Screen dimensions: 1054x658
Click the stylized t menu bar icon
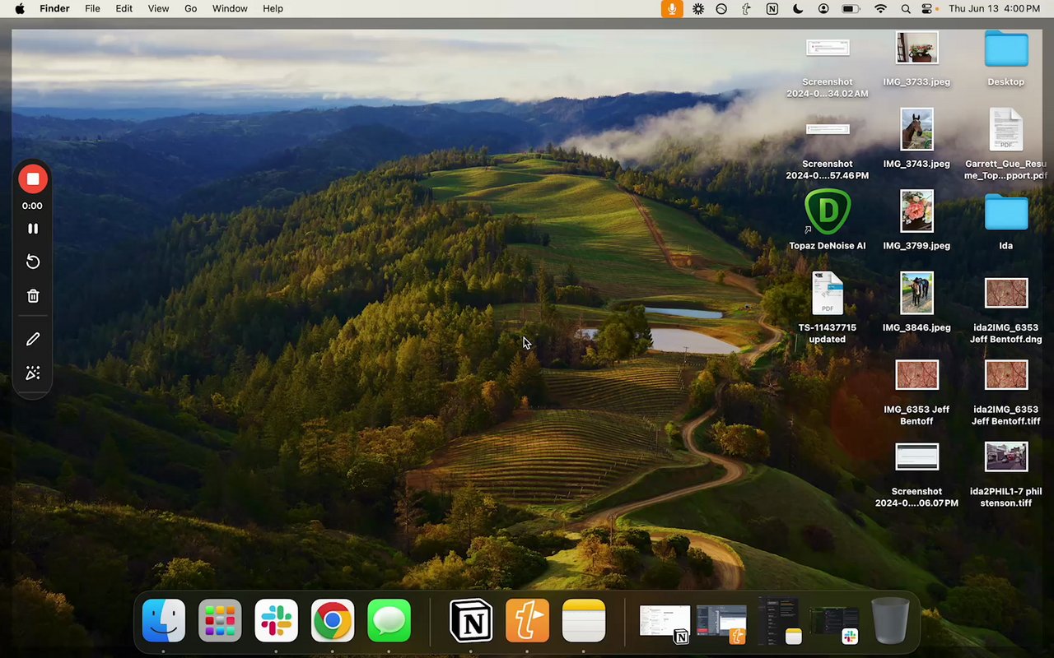(746, 8)
